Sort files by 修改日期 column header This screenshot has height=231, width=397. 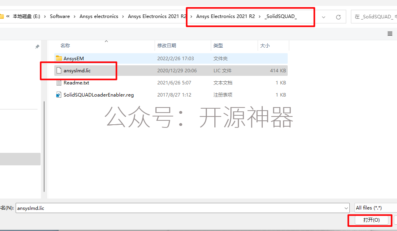pos(167,46)
